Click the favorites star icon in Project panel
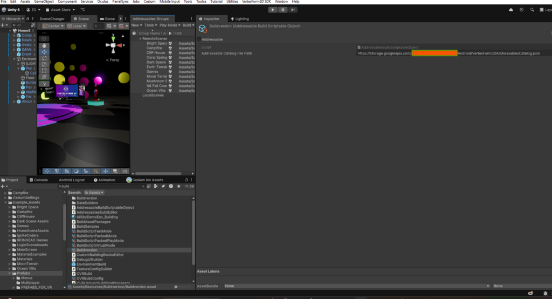 pyautogui.click(x=178, y=186)
